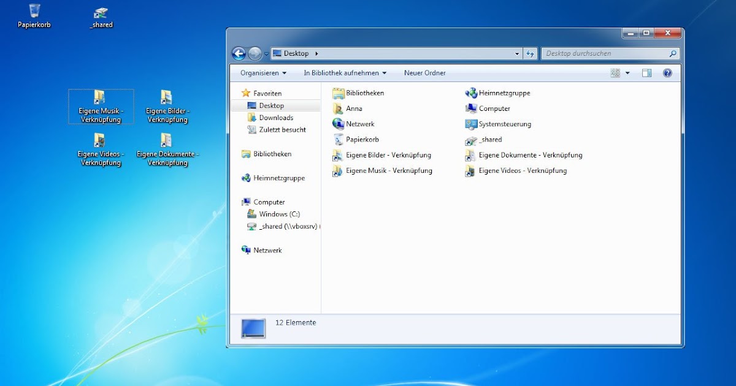
Task: Open the Organisieren menu
Action: tap(263, 73)
